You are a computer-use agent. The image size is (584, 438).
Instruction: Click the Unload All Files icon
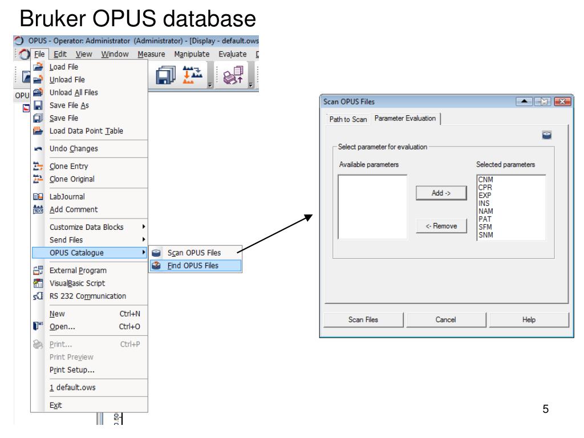[x=38, y=92]
